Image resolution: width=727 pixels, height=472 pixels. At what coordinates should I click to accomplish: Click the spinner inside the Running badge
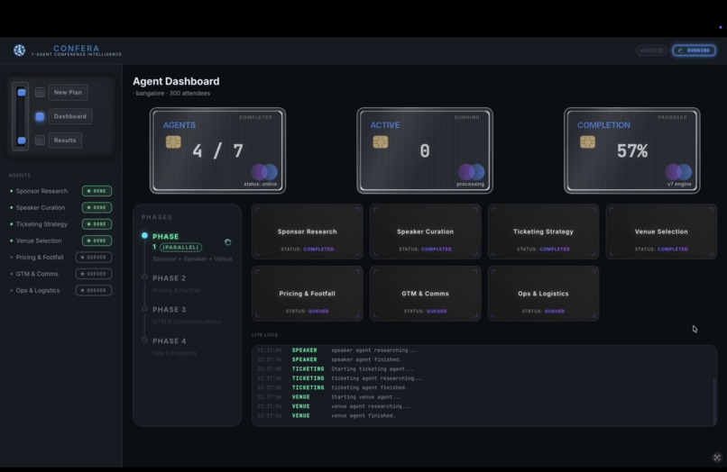681,50
